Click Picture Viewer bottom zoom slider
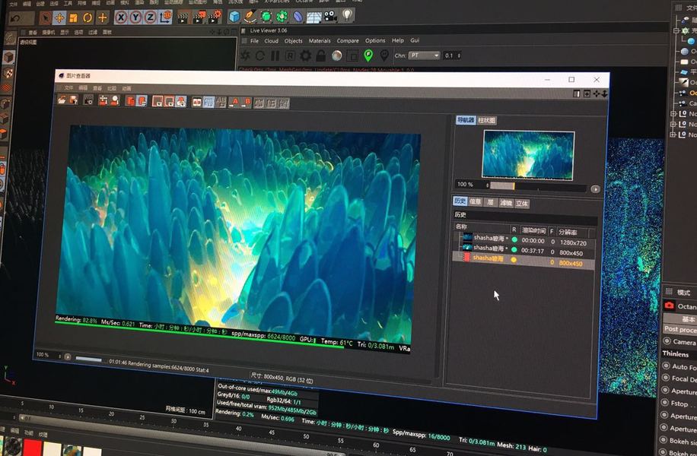697x456 pixels. pos(88,359)
